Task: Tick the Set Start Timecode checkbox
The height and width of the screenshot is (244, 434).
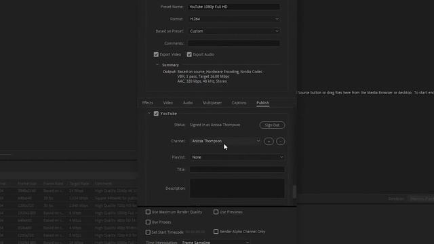Action: [148, 232]
